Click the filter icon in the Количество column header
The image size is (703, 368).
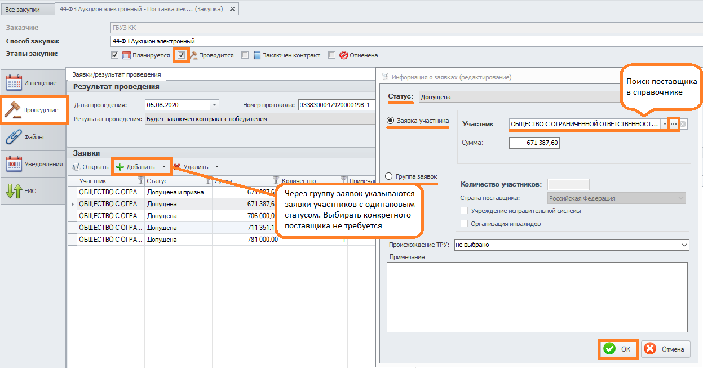point(343,181)
